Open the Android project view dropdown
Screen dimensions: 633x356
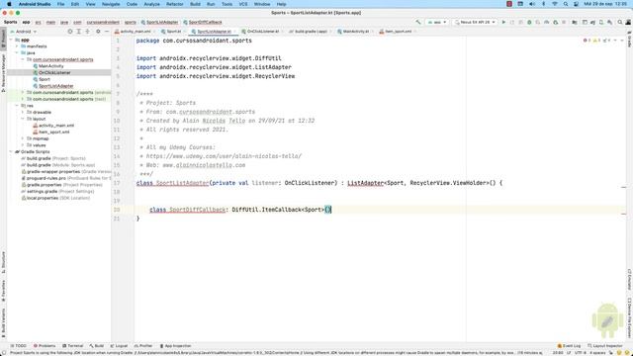pyautogui.click(x=24, y=32)
